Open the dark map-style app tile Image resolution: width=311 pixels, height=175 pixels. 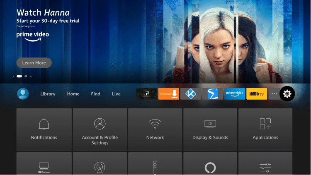click(146, 93)
